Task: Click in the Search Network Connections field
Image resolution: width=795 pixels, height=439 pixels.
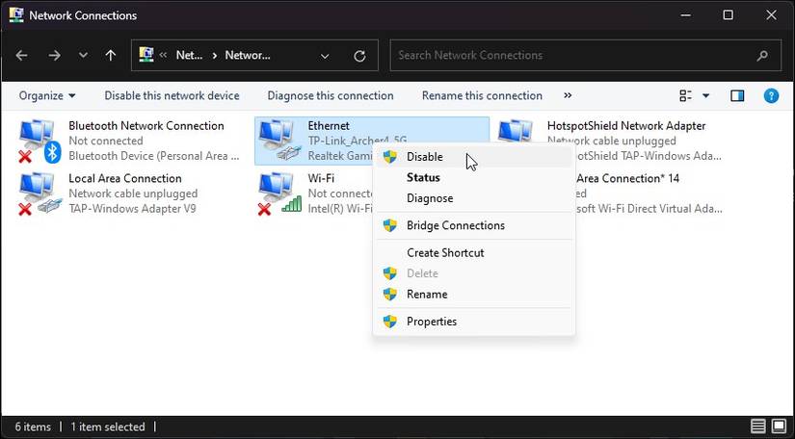Action: pos(585,55)
